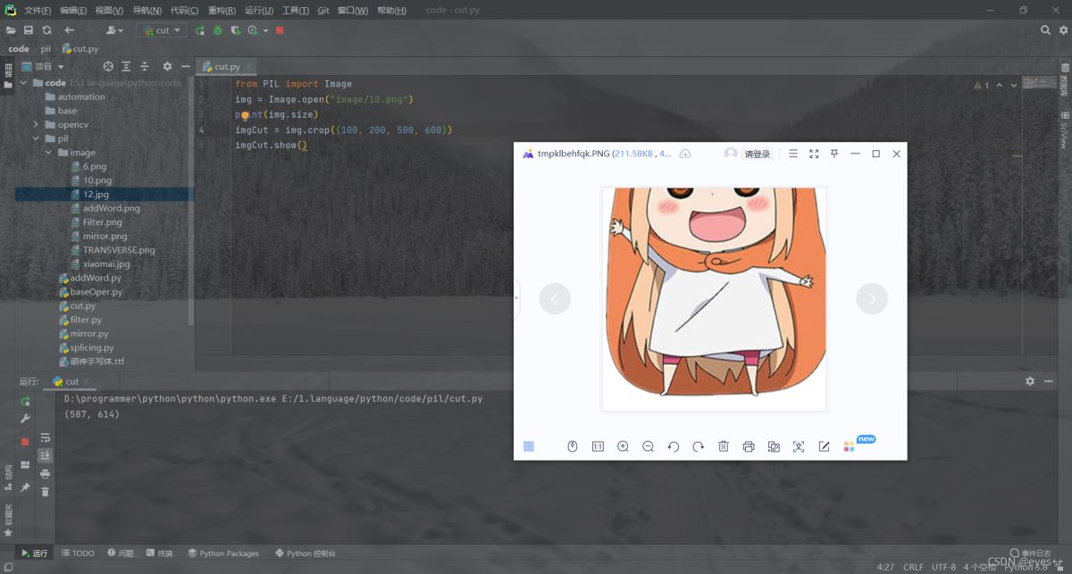Stop the running program via red square

click(x=280, y=30)
